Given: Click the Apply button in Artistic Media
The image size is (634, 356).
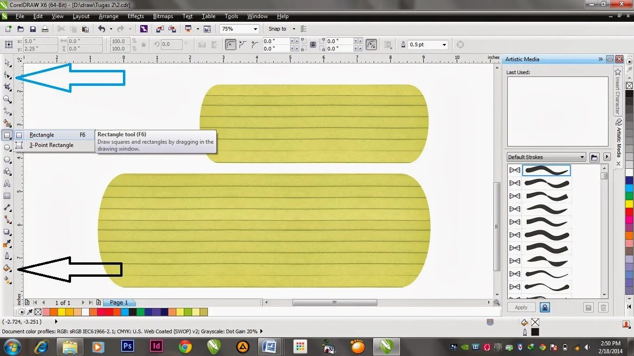Looking at the screenshot, I should pyautogui.click(x=521, y=307).
